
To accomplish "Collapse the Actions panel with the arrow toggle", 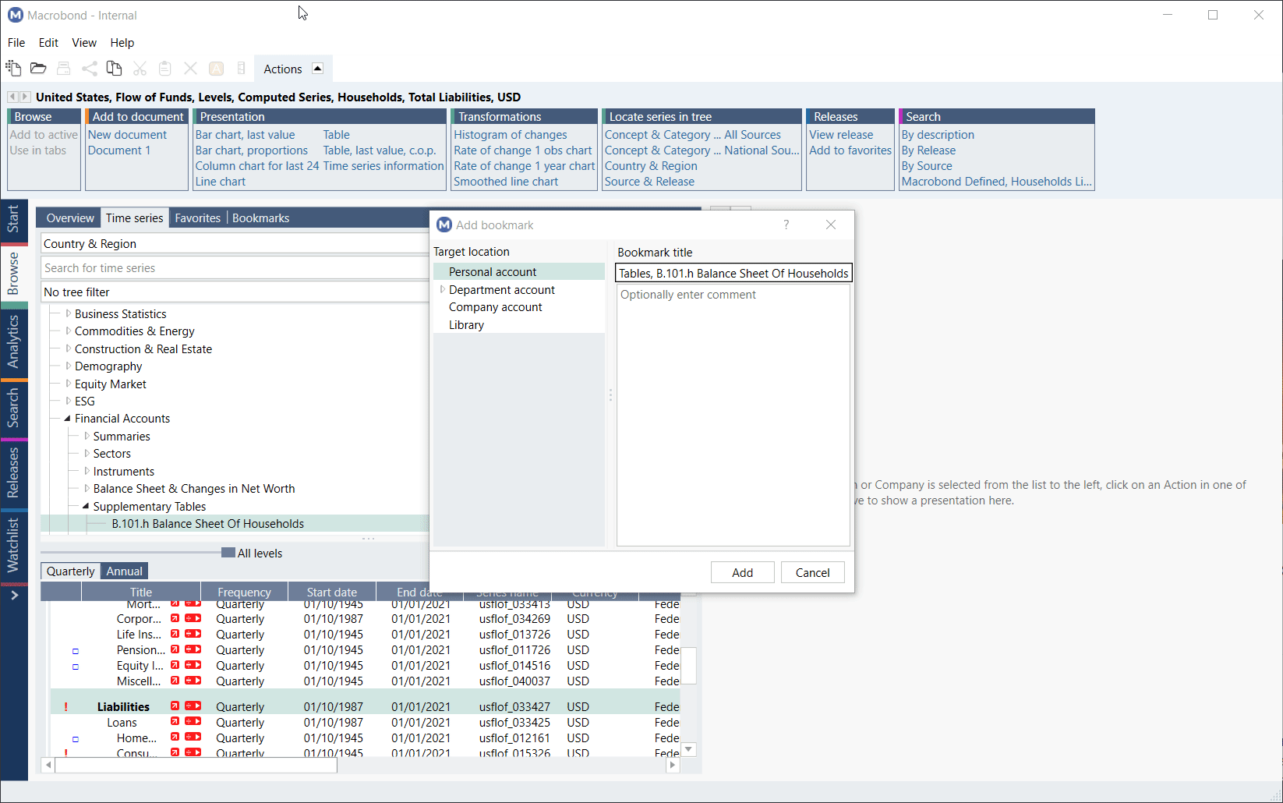I will tap(317, 69).
